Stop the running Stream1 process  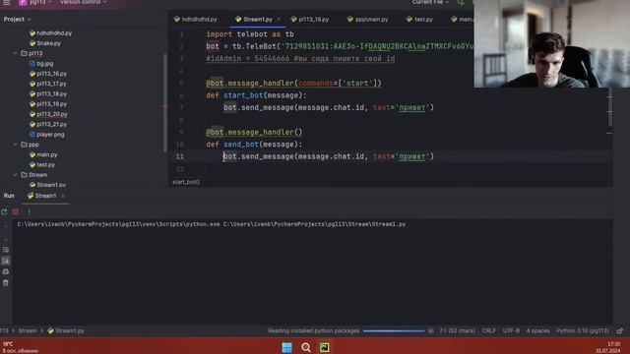[x=16, y=212]
